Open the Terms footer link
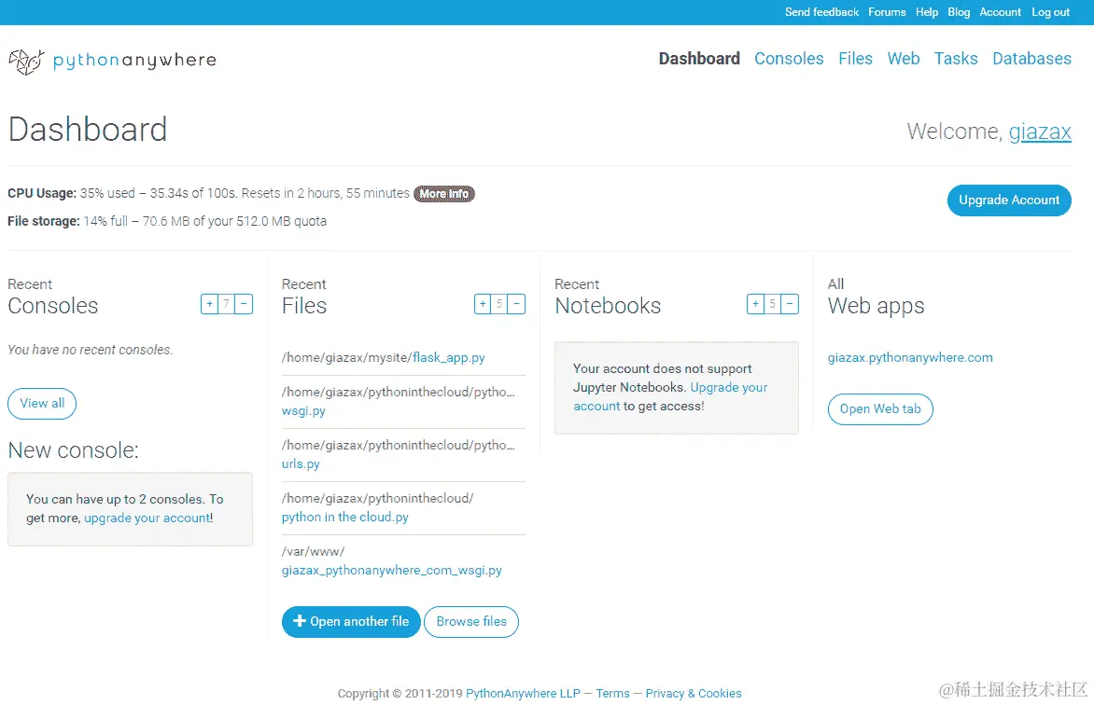1094x705 pixels. (x=612, y=694)
